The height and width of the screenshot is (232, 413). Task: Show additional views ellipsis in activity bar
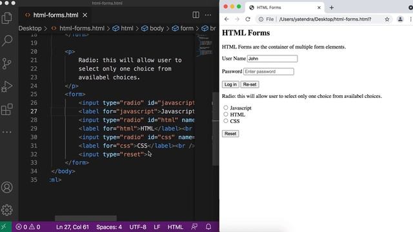coord(7,132)
